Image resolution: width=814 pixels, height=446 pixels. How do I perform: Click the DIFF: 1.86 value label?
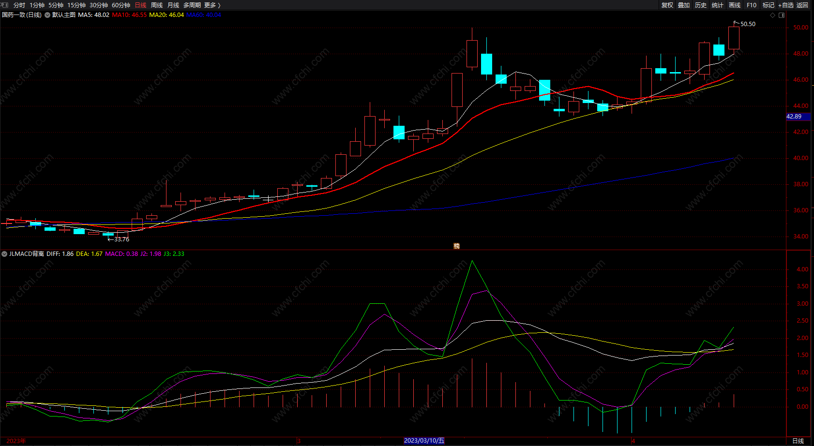coord(60,254)
